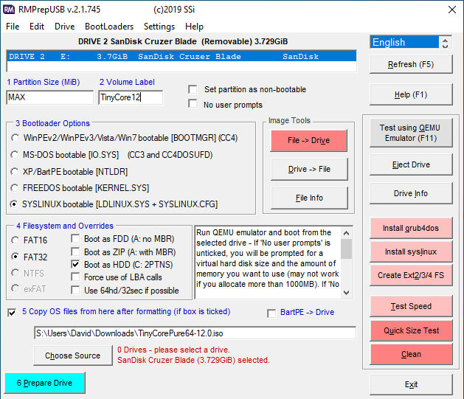The height and width of the screenshot is (399, 464).
Task: Open the Help menu
Action: pyautogui.click(x=194, y=27)
